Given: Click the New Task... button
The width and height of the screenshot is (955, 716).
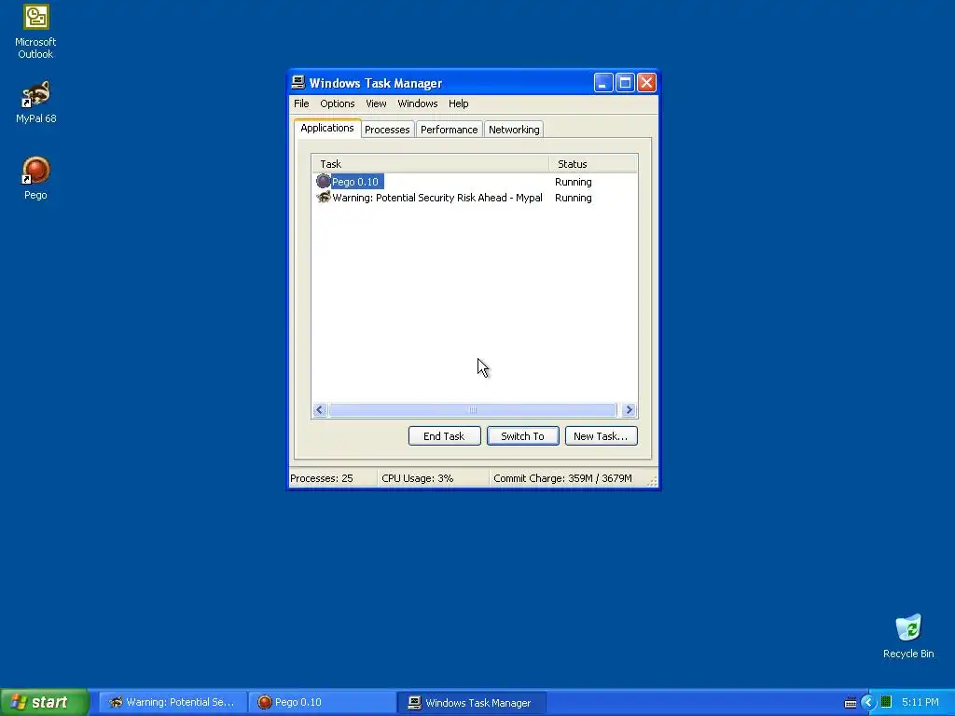Looking at the screenshot, I should pos(601,436).
